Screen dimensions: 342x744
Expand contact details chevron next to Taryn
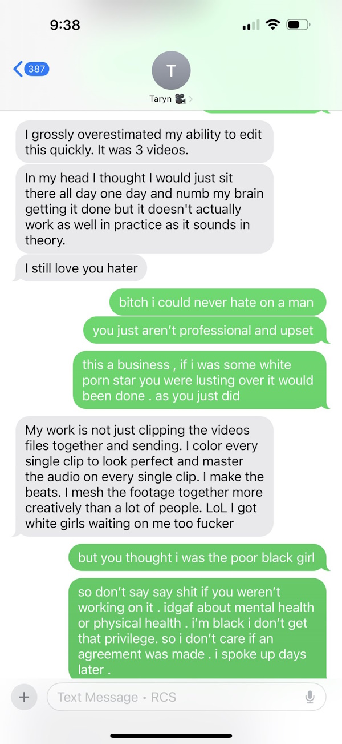pos(191,99)
